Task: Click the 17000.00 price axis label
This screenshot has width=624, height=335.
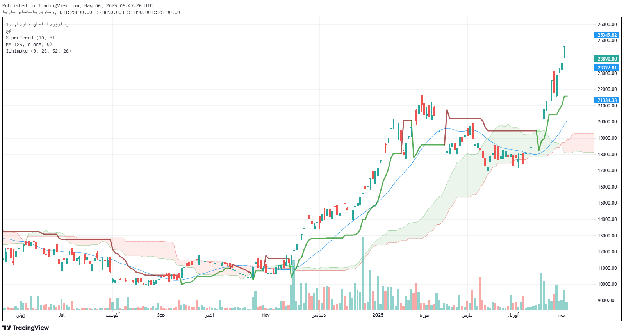Action: click(x=607, y=171)
